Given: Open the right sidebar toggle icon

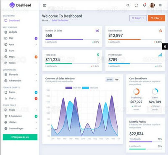Looking at the screenshot, I should click(160, 5).
